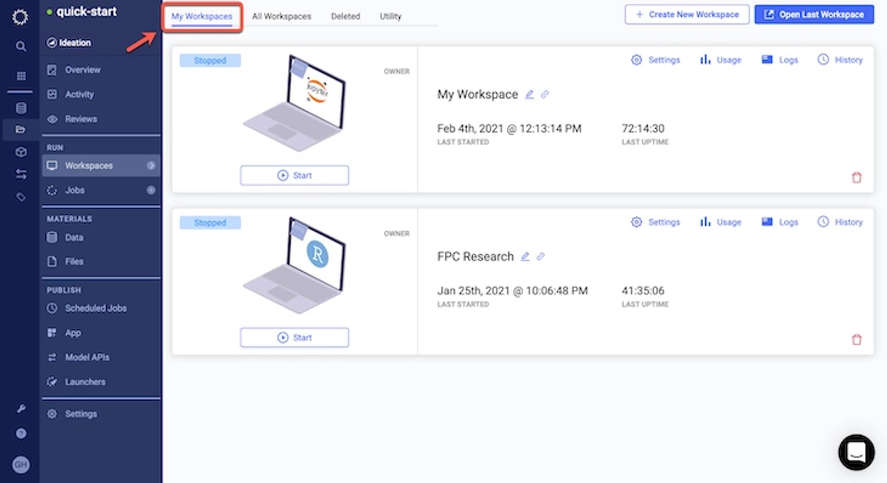Select Workspaces in the sidebar
The image size is (887, 483).
(x=101, y=166)
